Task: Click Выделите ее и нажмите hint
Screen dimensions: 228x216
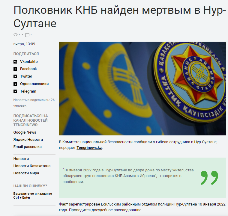Action: [33, 196]
